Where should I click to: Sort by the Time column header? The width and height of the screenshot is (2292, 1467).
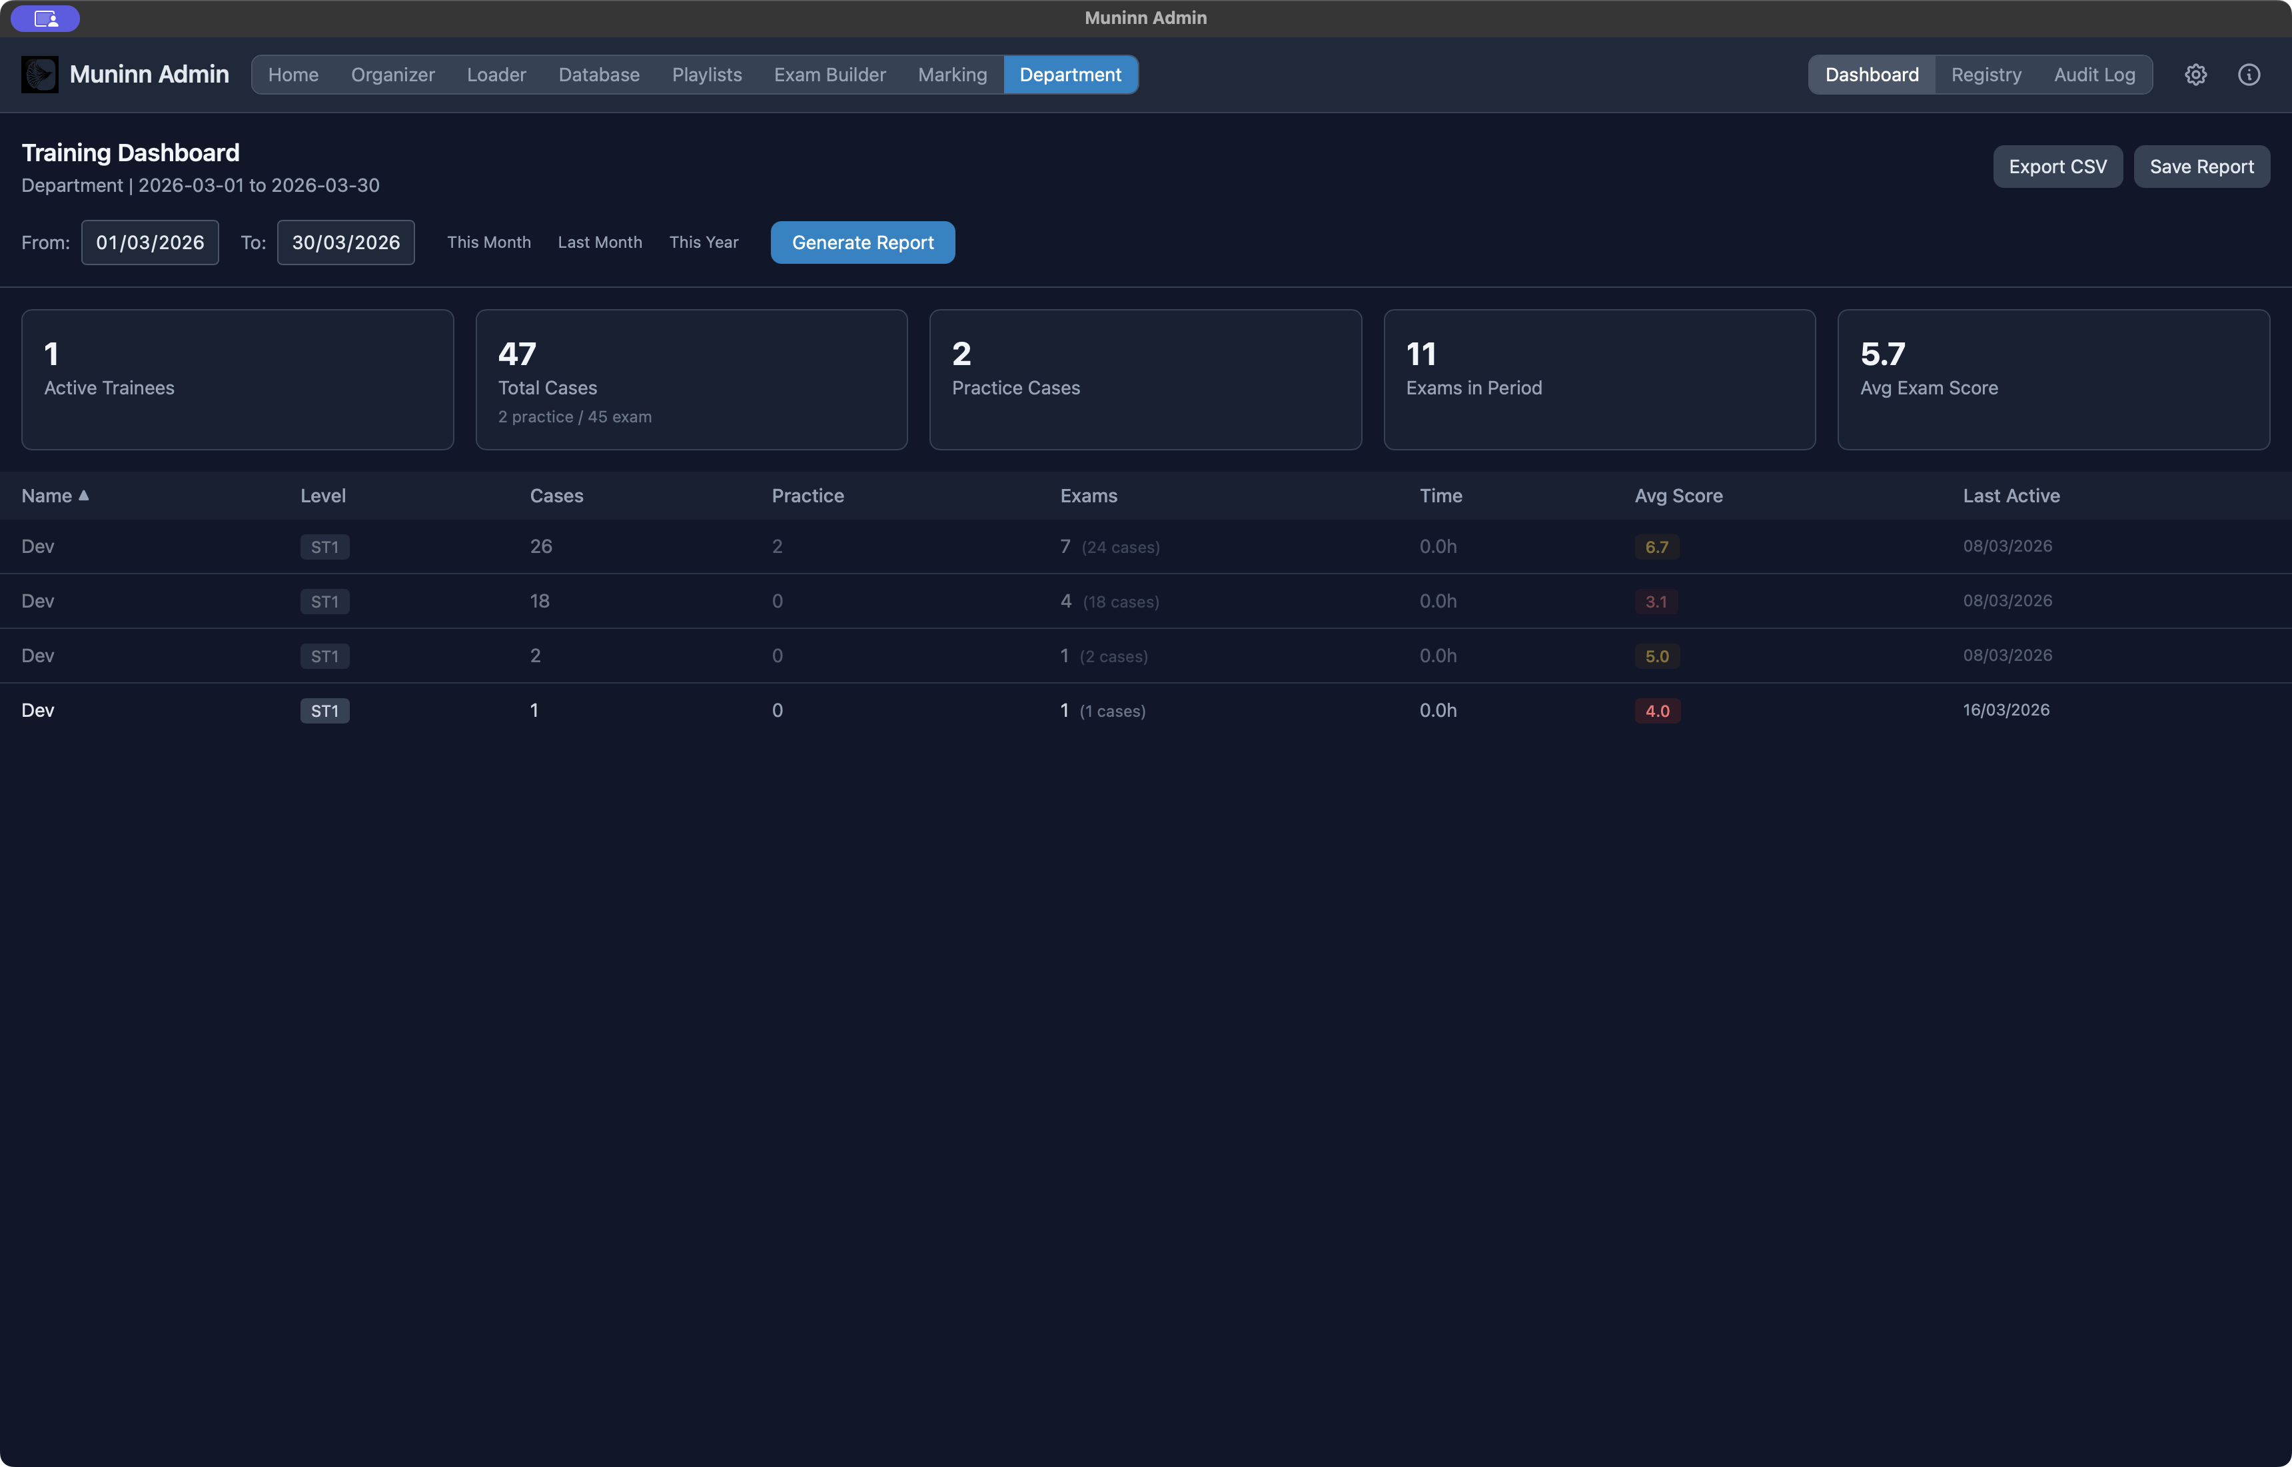pos(1440,496)
